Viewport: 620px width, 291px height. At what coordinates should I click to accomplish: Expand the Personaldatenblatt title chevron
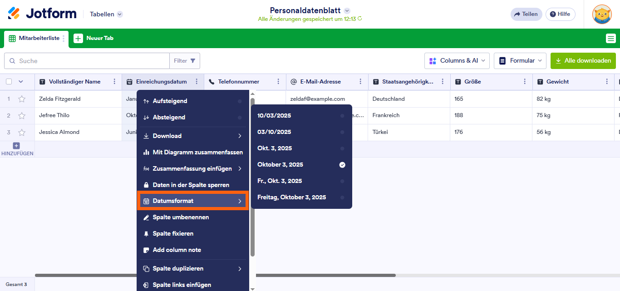point(347,10)
